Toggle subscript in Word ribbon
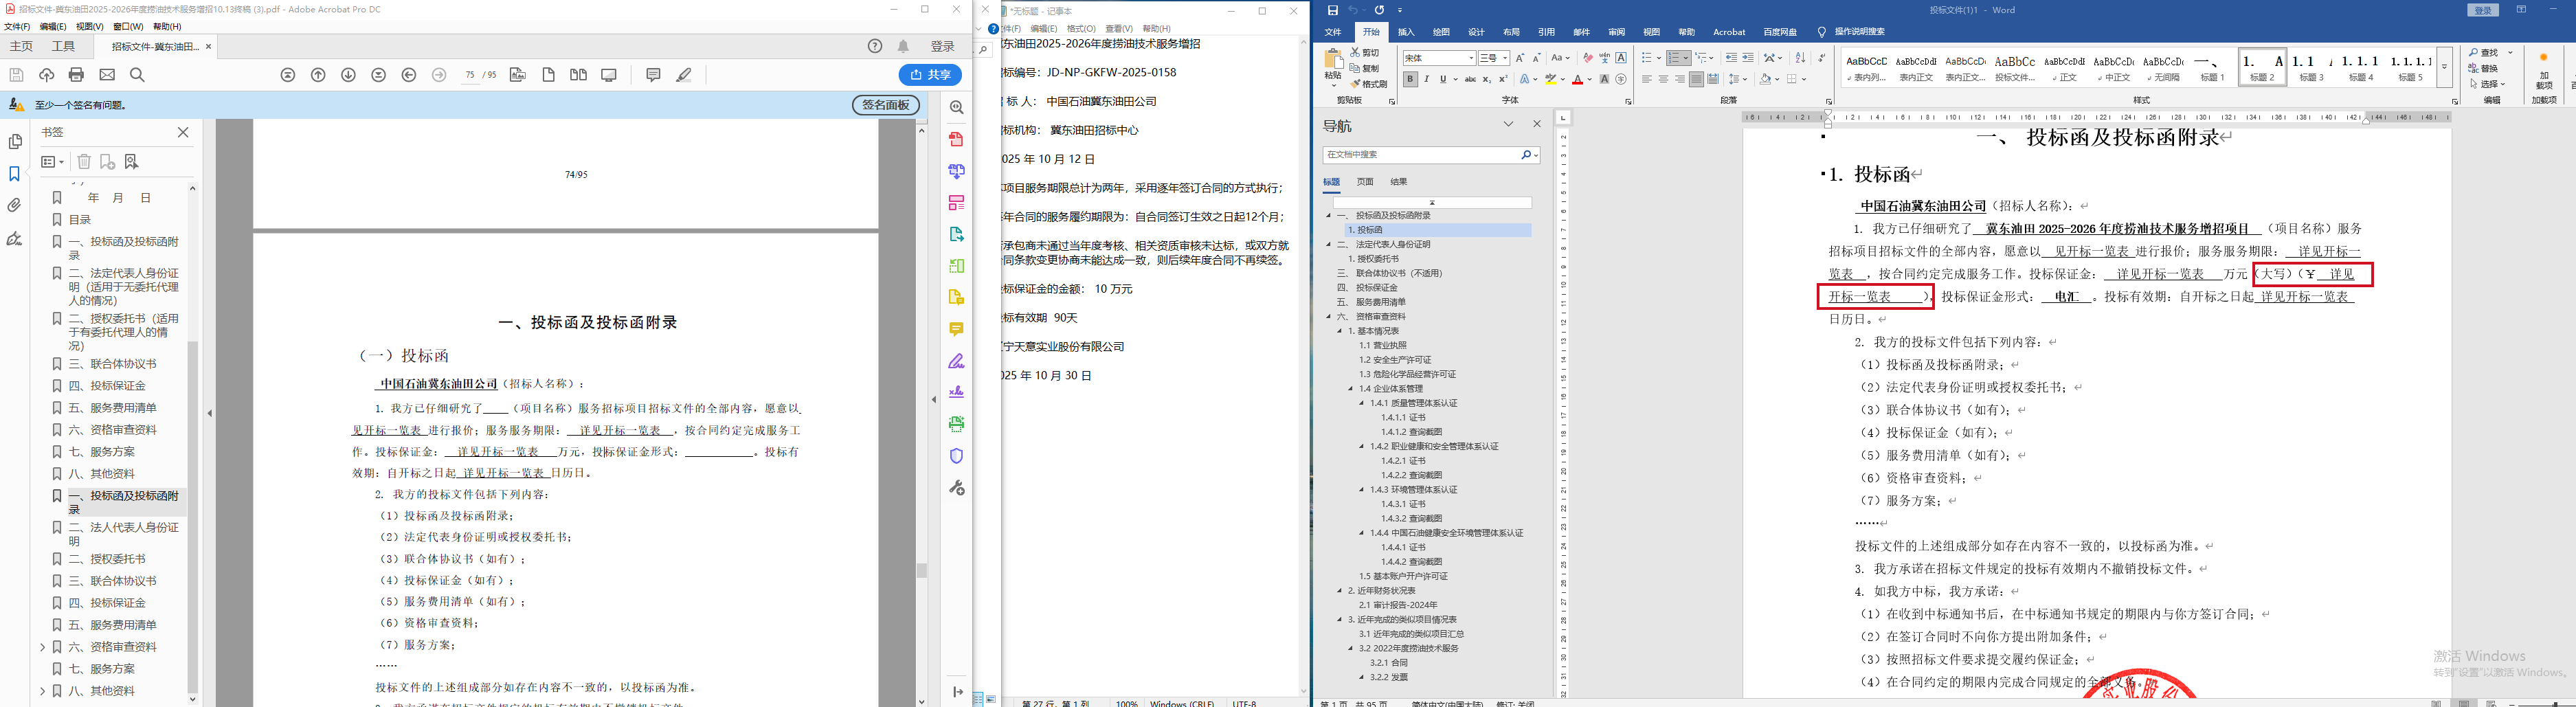The width and height of the screenshot is (2576, 707). [x=1487, y=79]
